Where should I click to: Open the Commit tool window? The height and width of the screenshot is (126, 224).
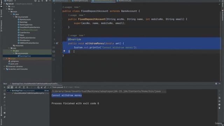[x=1, y=13]
